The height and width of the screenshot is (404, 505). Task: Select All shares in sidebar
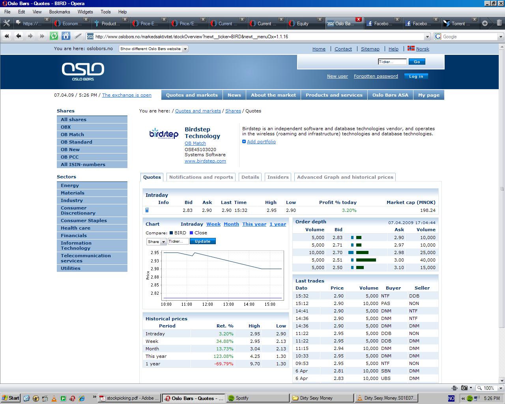(92, 120)
